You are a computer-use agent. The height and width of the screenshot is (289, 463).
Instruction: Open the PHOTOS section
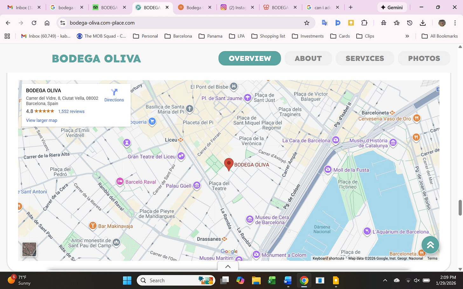tap(424, 58)
